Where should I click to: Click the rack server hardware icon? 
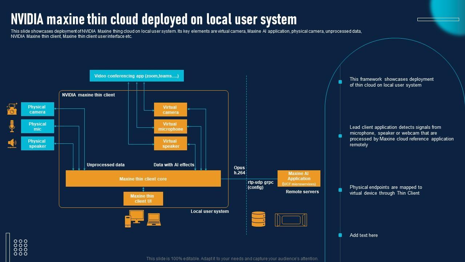click(x=291, y=220)
